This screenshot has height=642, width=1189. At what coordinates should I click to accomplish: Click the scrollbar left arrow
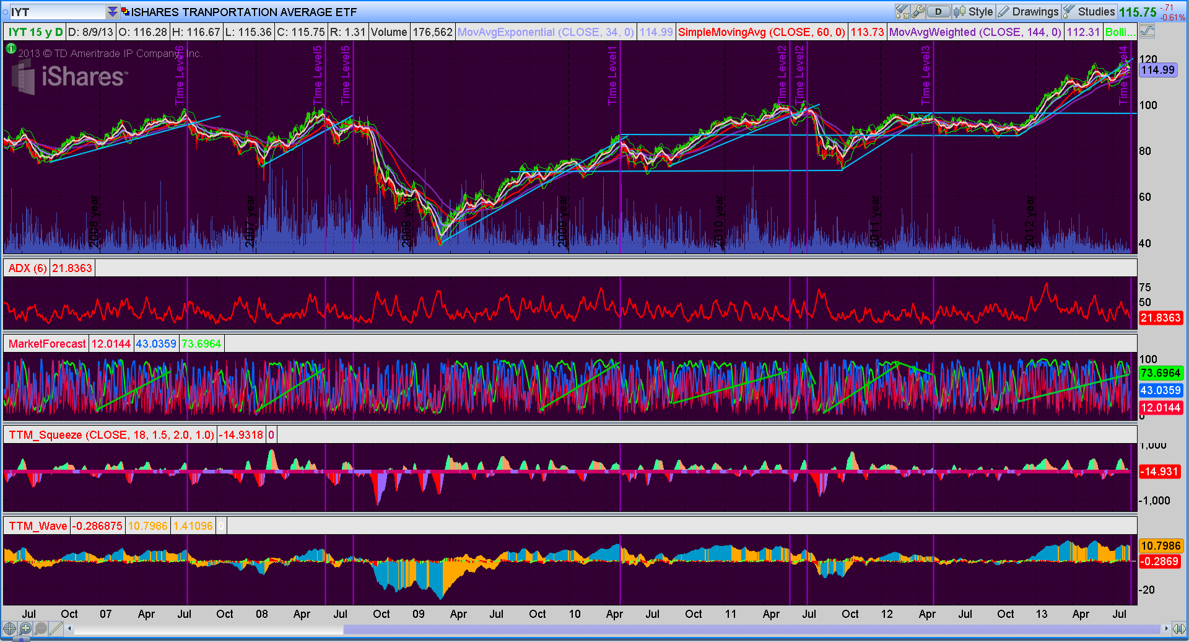70,628
